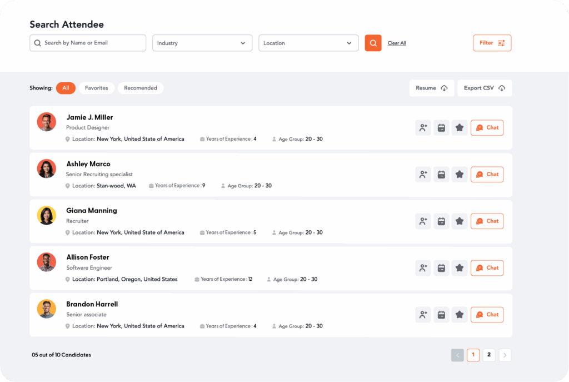Download resumes via Resume button
This screenshot has width=569, height=382.
[x=431, y=88]
